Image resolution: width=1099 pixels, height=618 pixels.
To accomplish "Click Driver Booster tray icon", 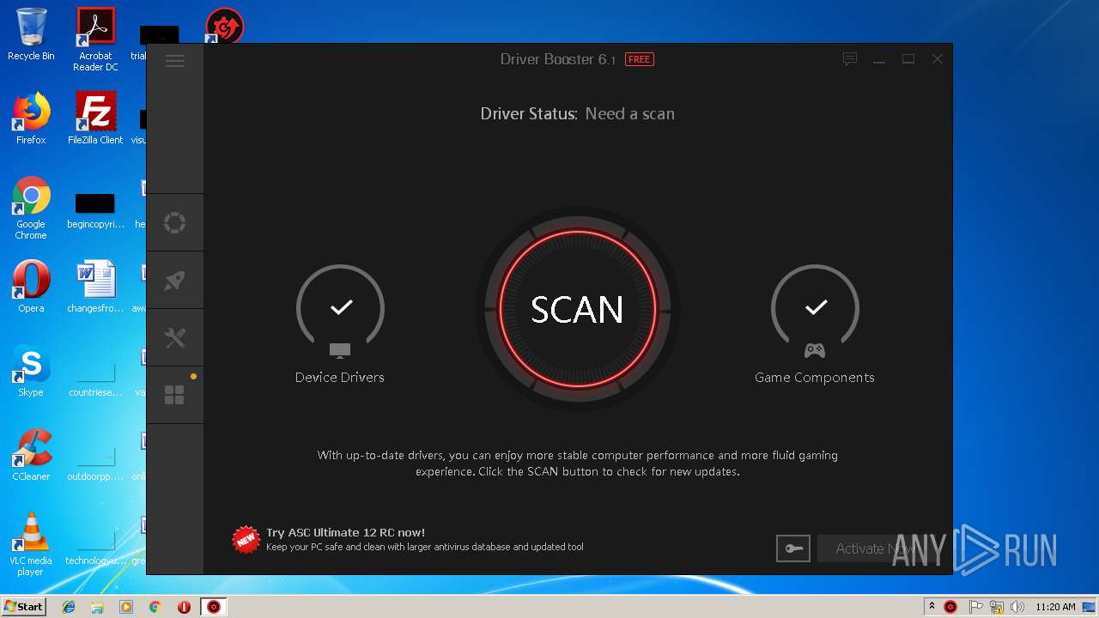I will tap(950, 607).
